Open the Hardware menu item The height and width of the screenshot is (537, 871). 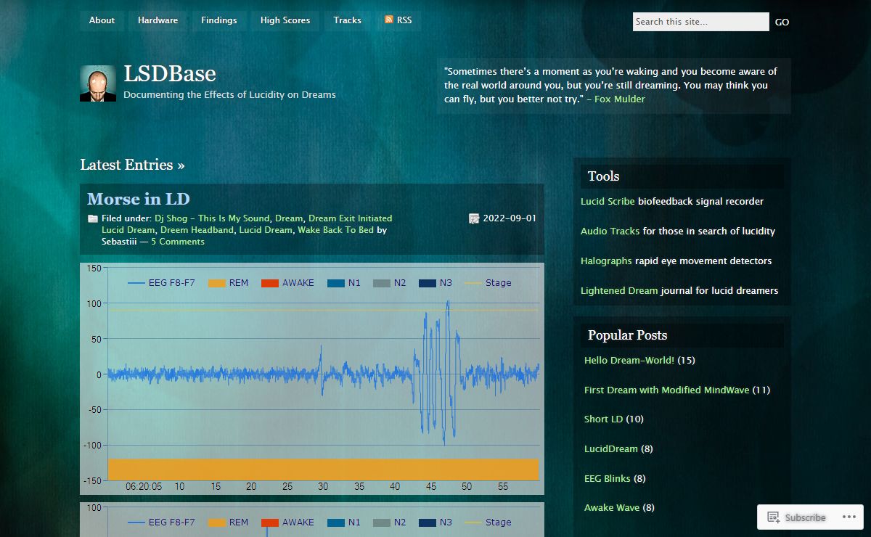pos(158,20)
